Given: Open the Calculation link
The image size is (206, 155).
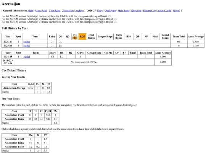Looking at the screenshot, I should click(x=68, y=11).
